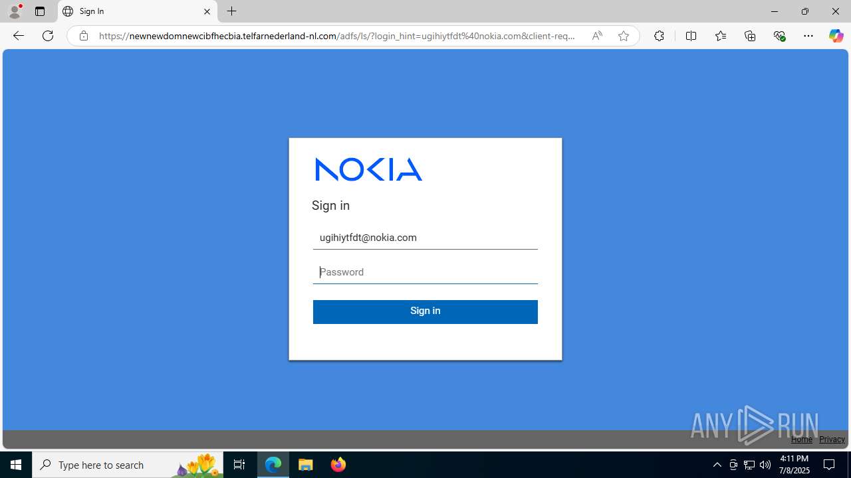Click the email field with ugihiytfdt@nokia.com
This screenshot has width=851, height=478.
(x=425, y=238)
